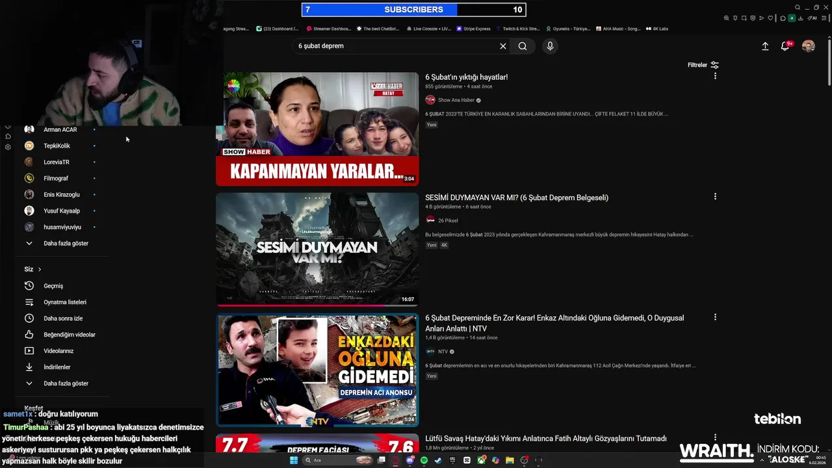Open File Explorer folder on taskbar

coord(510,460)
